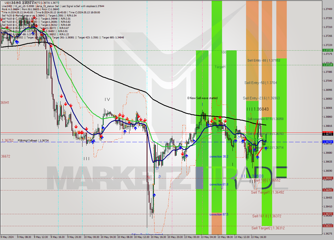Click the 1.36410 price axis value
Screen dimensions: 334x240
coord(328,207)
